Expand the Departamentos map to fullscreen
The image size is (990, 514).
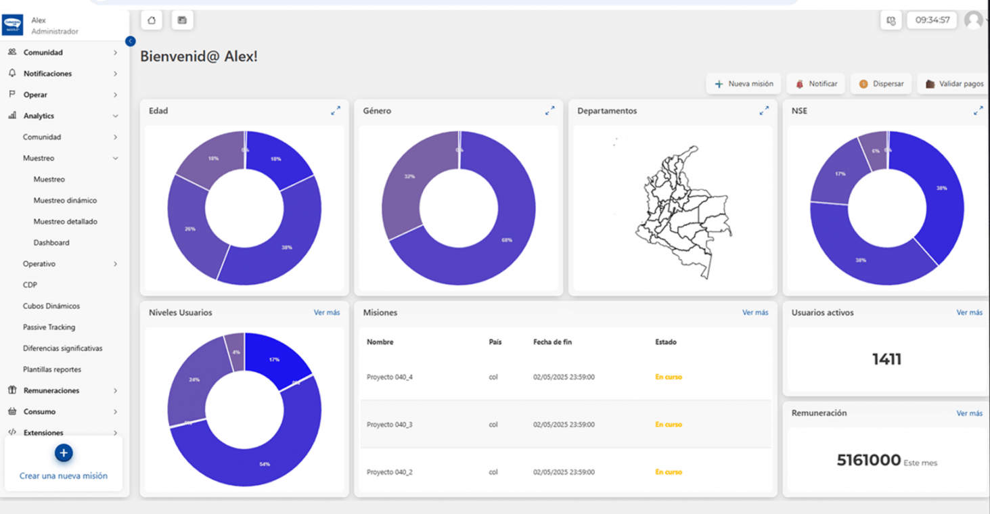[764, 110]
